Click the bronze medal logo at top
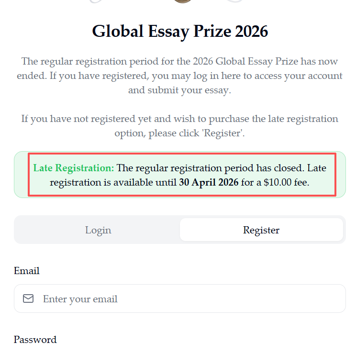 click(182, 1)
